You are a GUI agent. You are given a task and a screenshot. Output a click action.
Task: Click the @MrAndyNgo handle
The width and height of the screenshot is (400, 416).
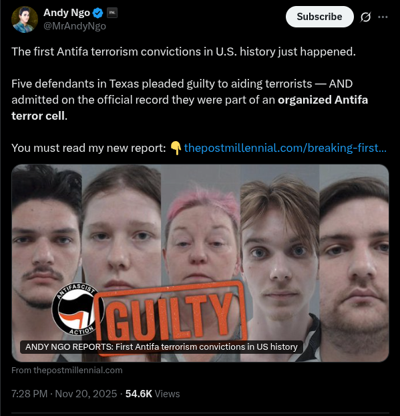pos(75,26)
